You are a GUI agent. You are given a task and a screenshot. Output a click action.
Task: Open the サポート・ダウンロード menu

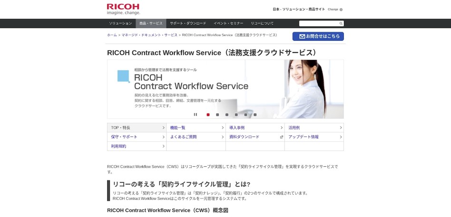[188, 24]
